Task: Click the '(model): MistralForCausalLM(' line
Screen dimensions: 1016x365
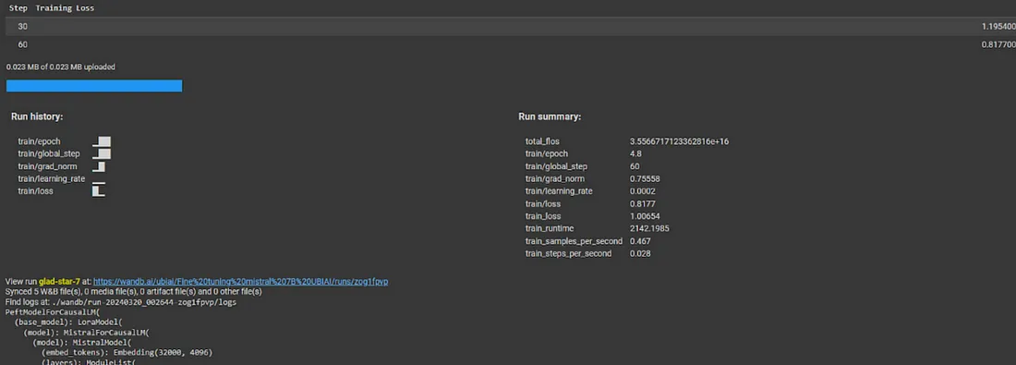Action: point(87,332)
